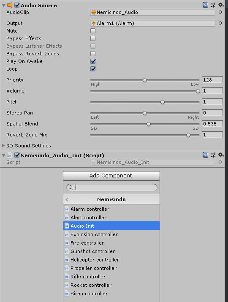Open Nemisindo_Audio_Init script help icon
This screenshot has height=302, width=228.
click(x=205, y=155)
